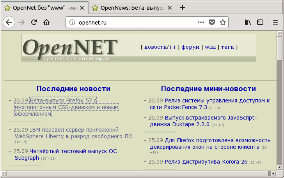Open the Subgraph OS test release article
Image resolution: width=284 pixels, height=178 pixels.
click(66, 154)
